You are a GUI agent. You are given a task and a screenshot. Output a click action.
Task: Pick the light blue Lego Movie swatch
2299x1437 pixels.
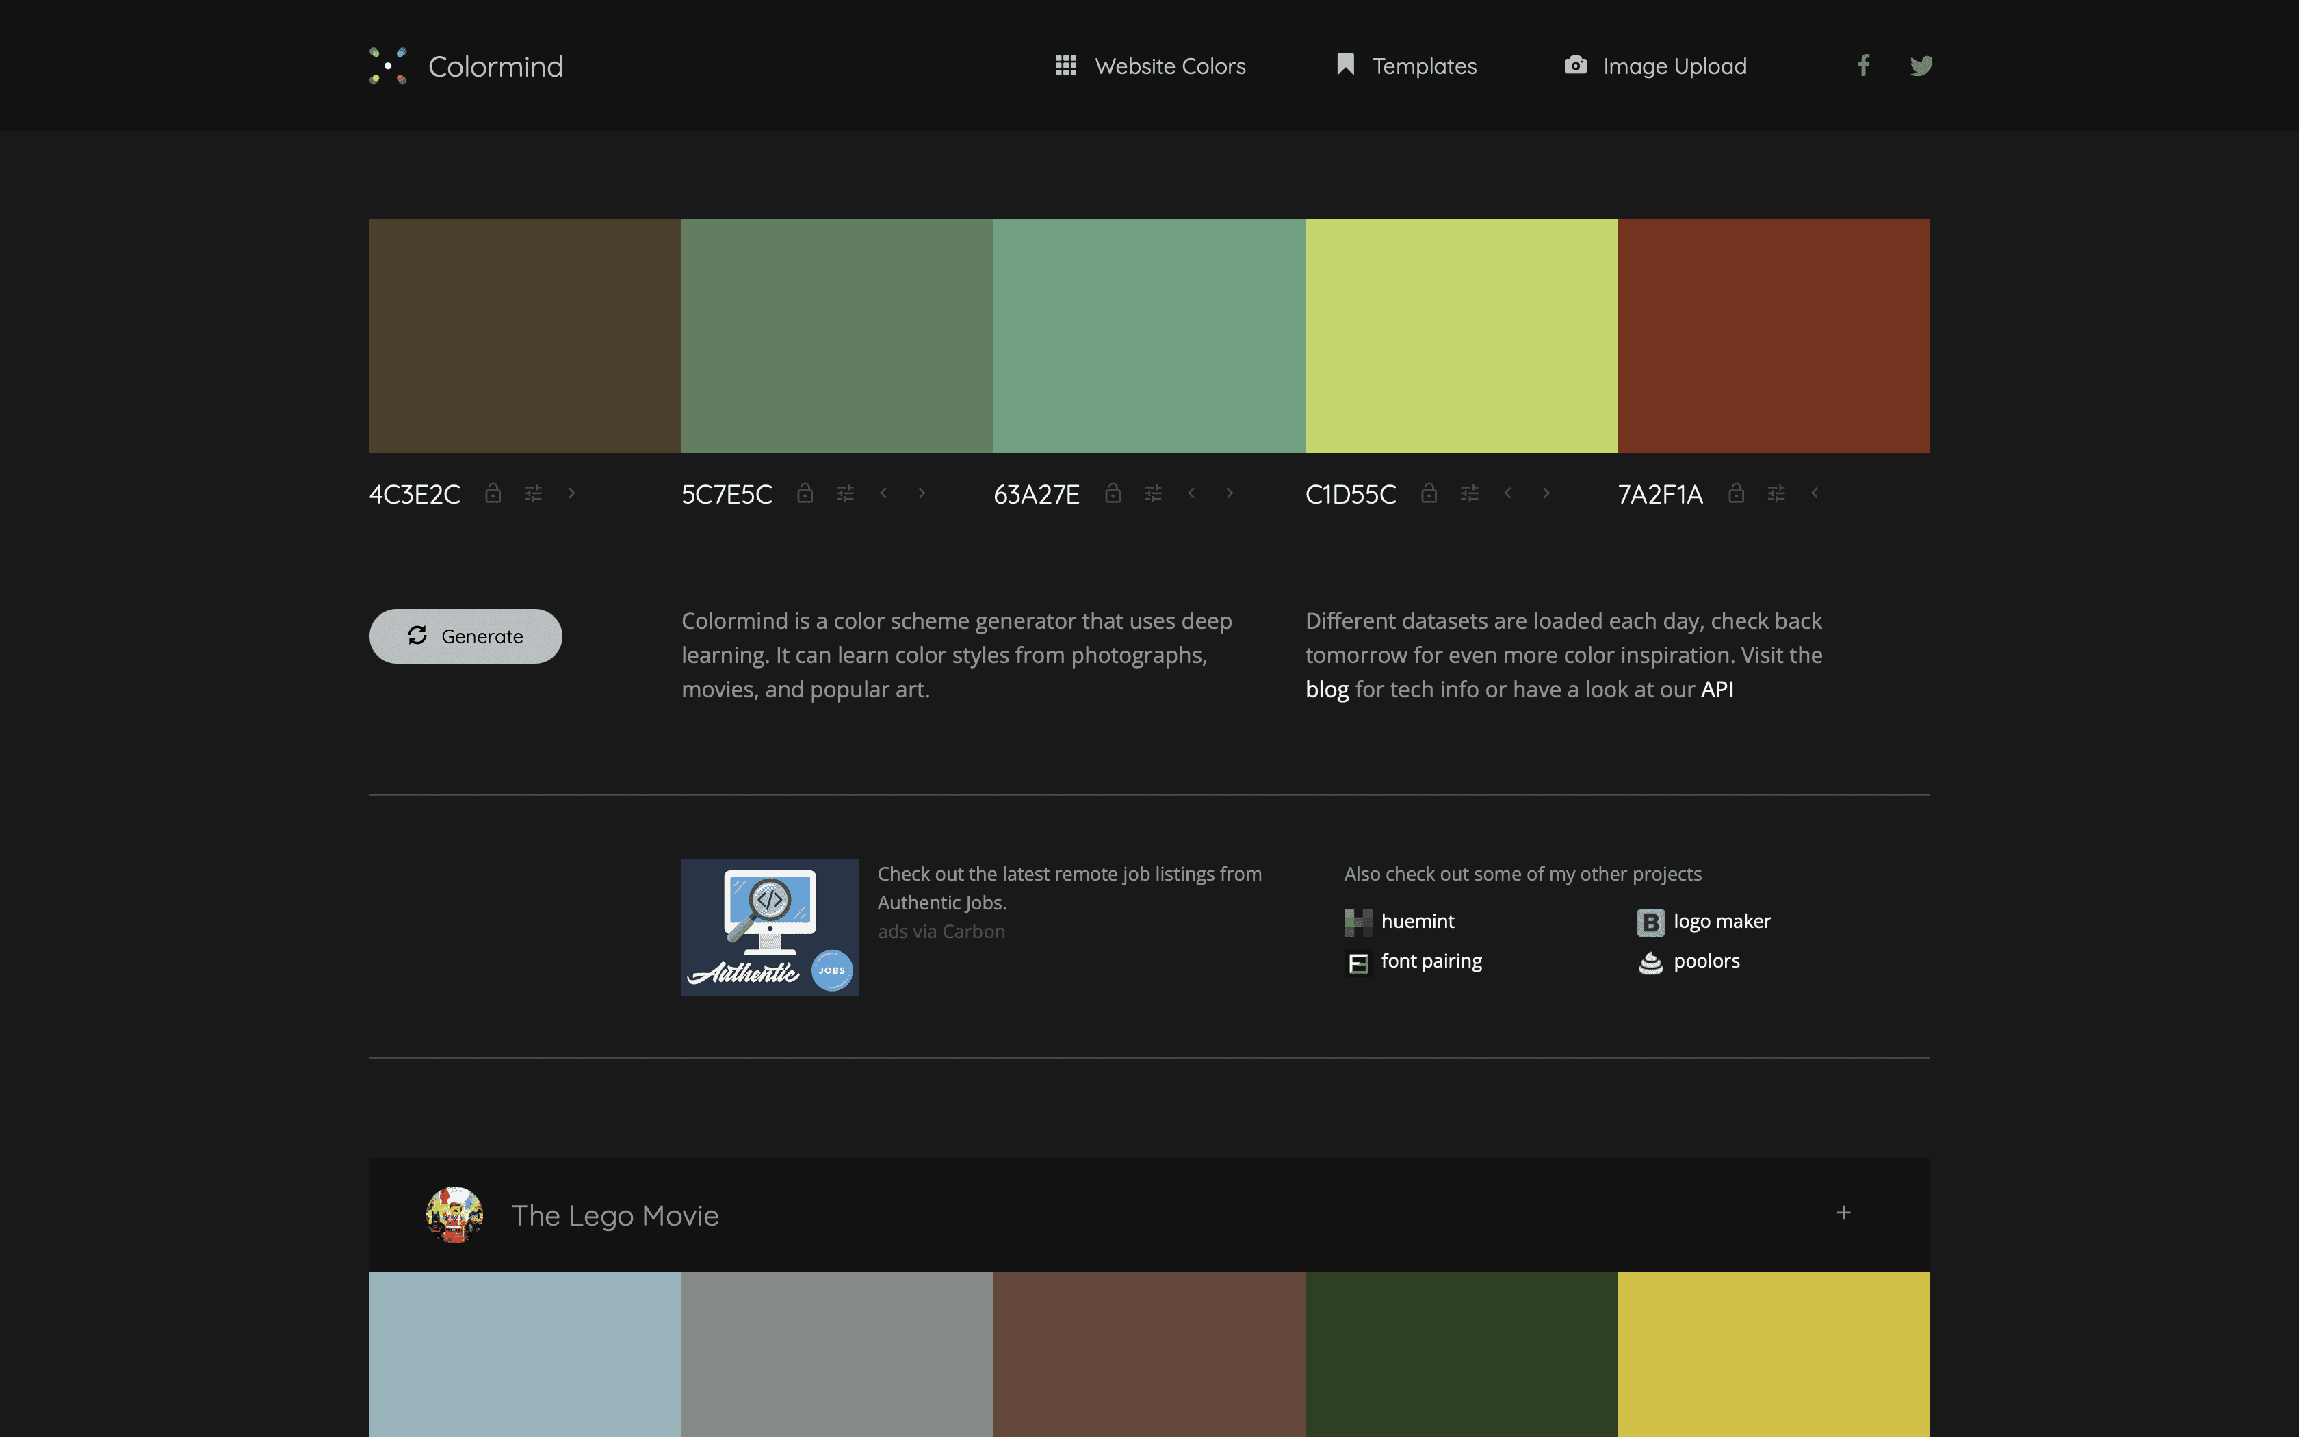click(x=524, y=1354)
